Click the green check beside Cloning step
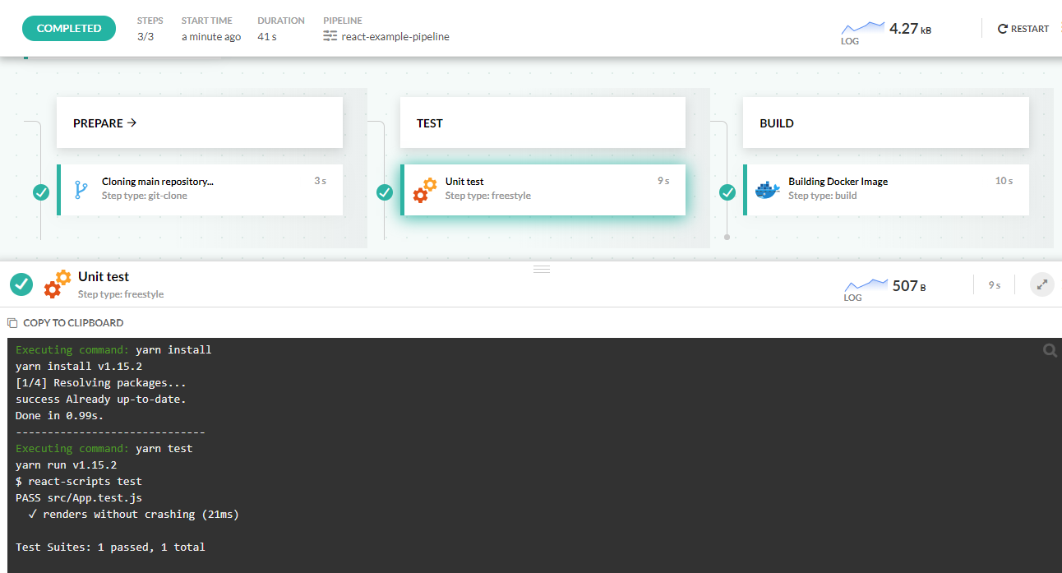Screen dimensions: 1062x573 (x=41, y=192)
